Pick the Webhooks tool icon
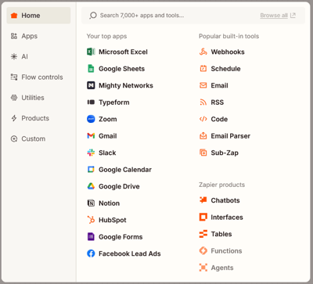The image size is (313, 284). coord(203,52)
